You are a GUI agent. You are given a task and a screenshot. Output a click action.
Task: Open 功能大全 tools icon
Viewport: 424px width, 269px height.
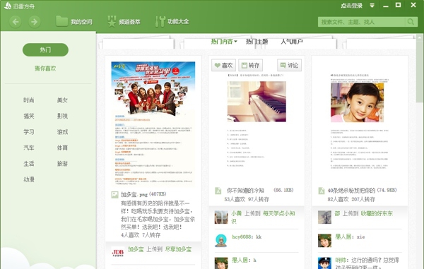[160, 21]
